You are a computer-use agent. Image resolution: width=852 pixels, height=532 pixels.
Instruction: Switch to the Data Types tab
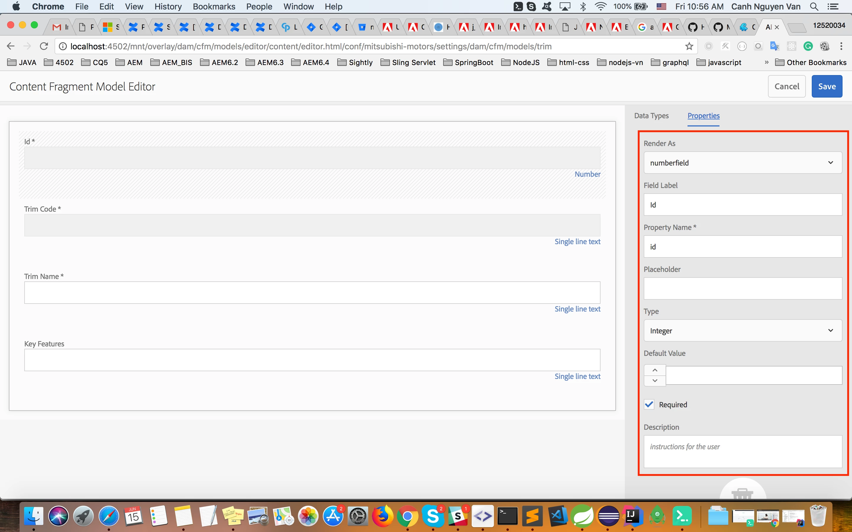click(651, 116)
